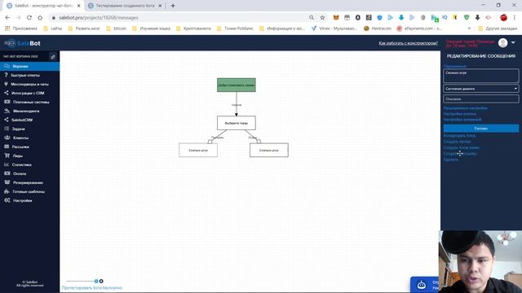Click Копировать блок link
The width and height of the screenshot is (522, 293).
pos(459,136)
